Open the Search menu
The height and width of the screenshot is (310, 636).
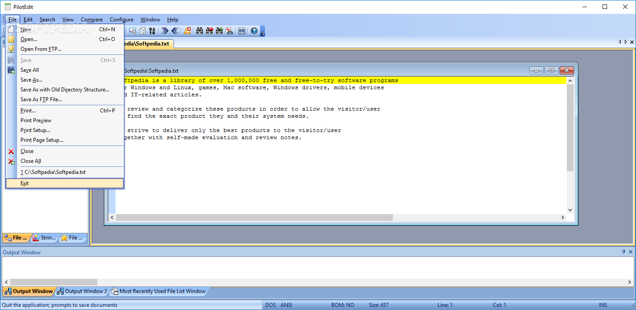click(47, 20)
